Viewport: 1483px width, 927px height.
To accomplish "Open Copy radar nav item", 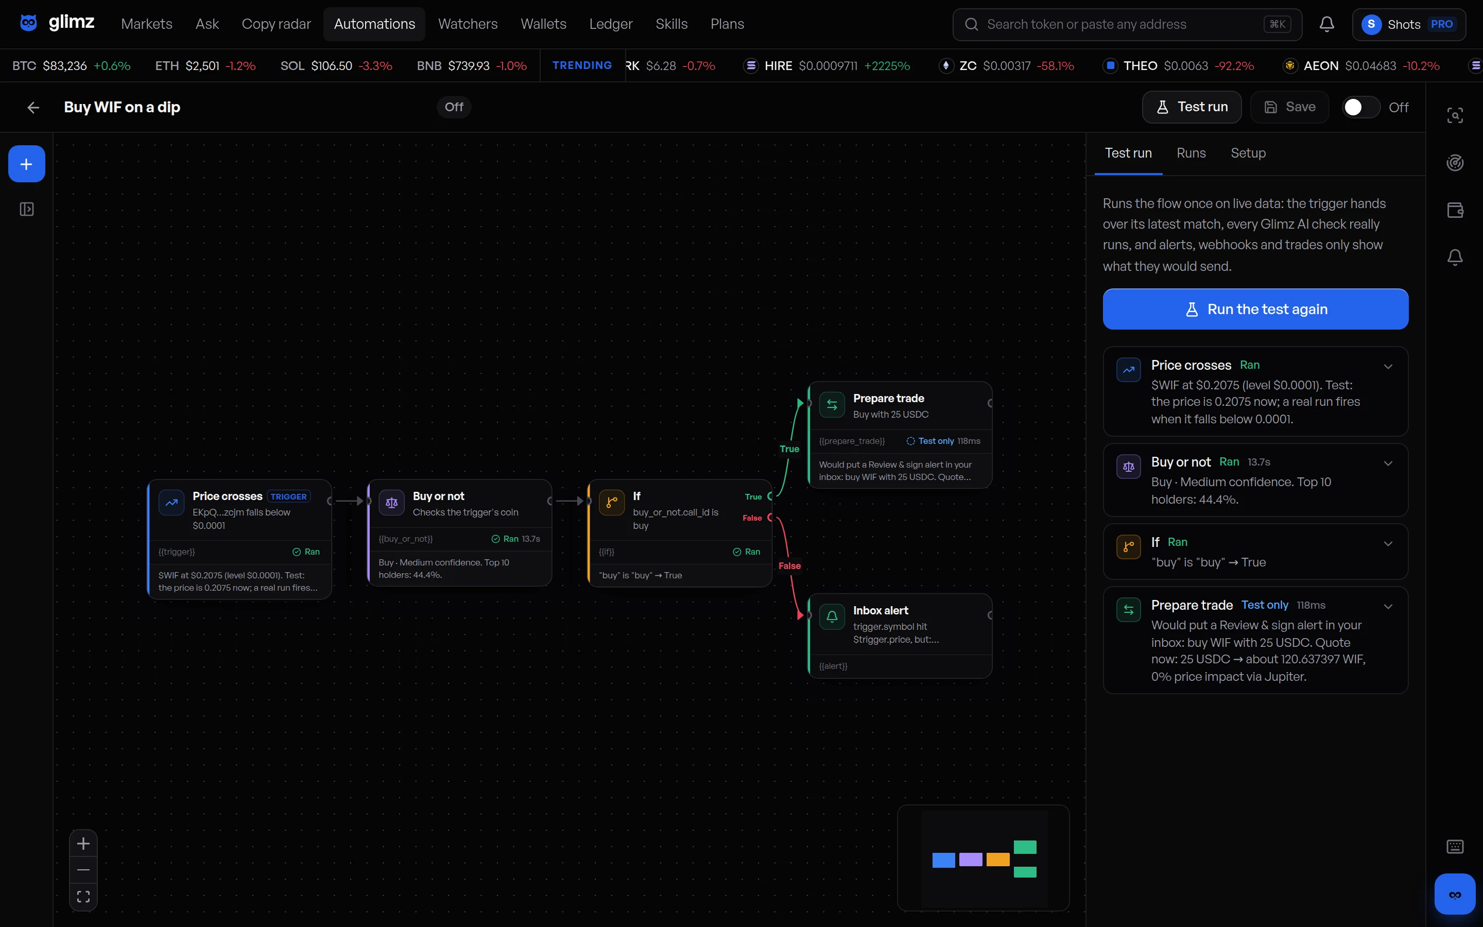I will coord(276,24).
